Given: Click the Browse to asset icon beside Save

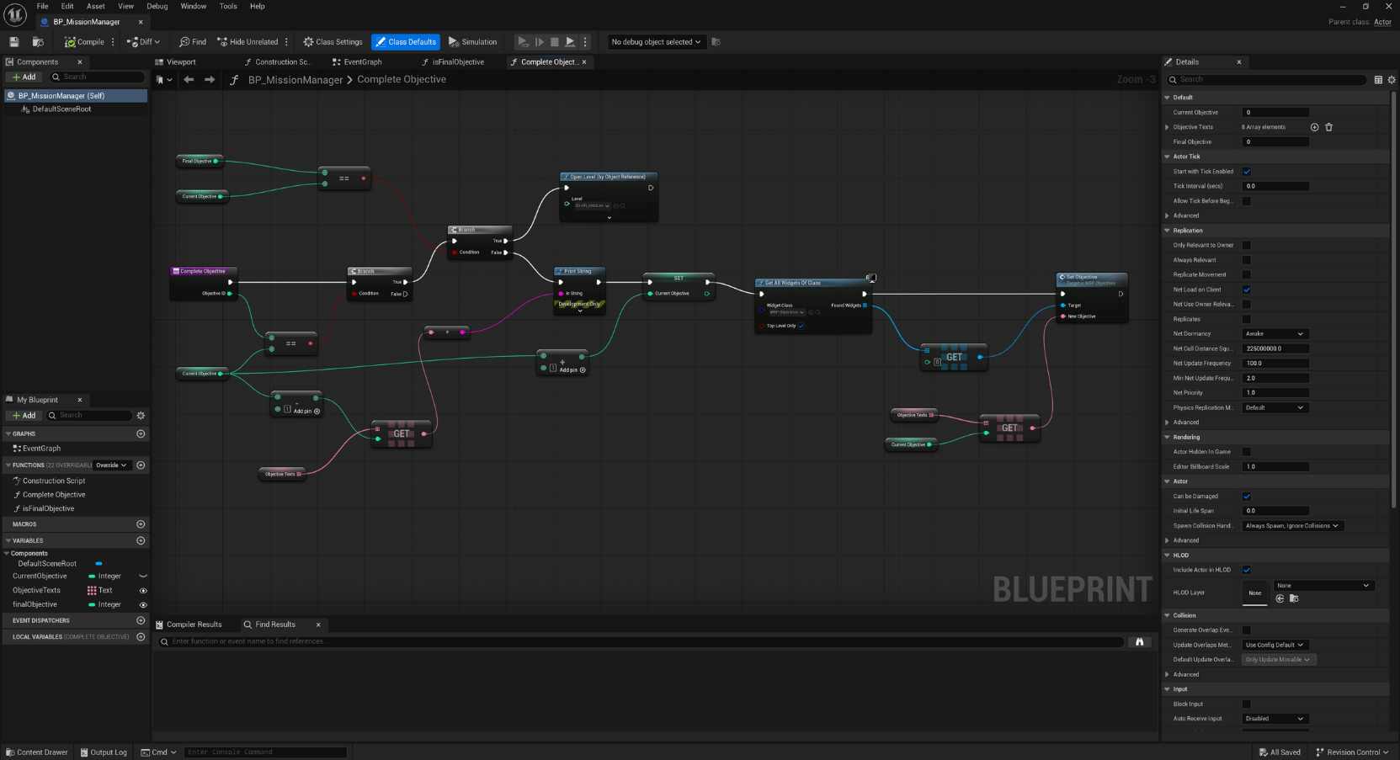Looking at the screenshot, I should [x=38, y=42].
